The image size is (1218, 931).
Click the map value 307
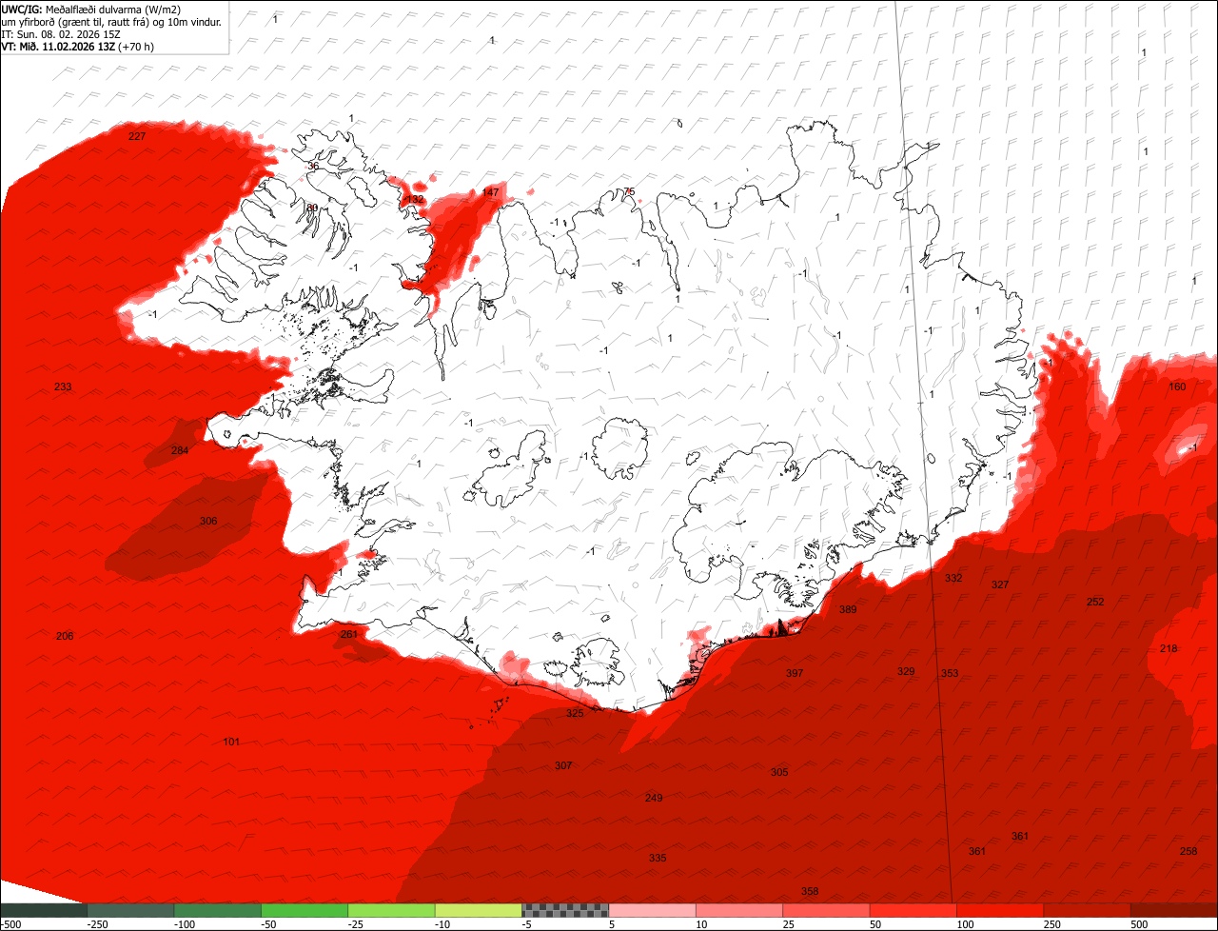pyautogui.click(x=563, y=765)
